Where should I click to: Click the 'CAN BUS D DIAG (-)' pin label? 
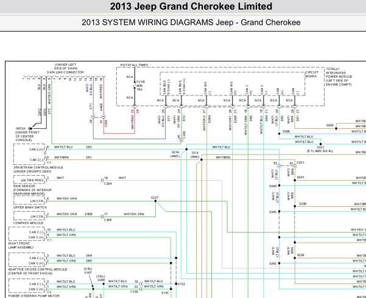point(166,88)
